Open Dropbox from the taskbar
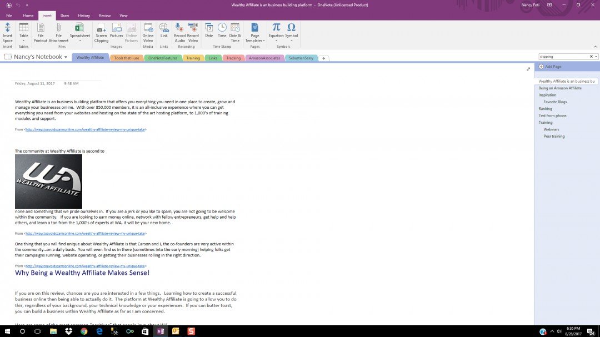 coord(68,331)
